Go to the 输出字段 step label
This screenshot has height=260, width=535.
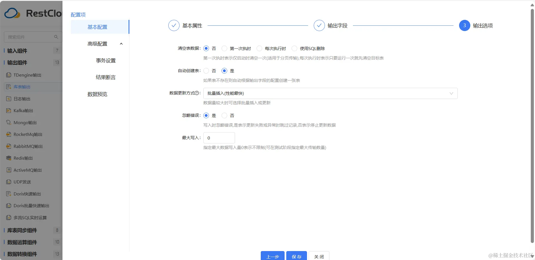click(x=338, y=26)
